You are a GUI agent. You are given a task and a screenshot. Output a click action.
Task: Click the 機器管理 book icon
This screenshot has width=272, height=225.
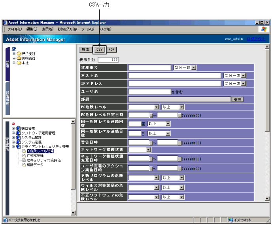coord(19,128)
